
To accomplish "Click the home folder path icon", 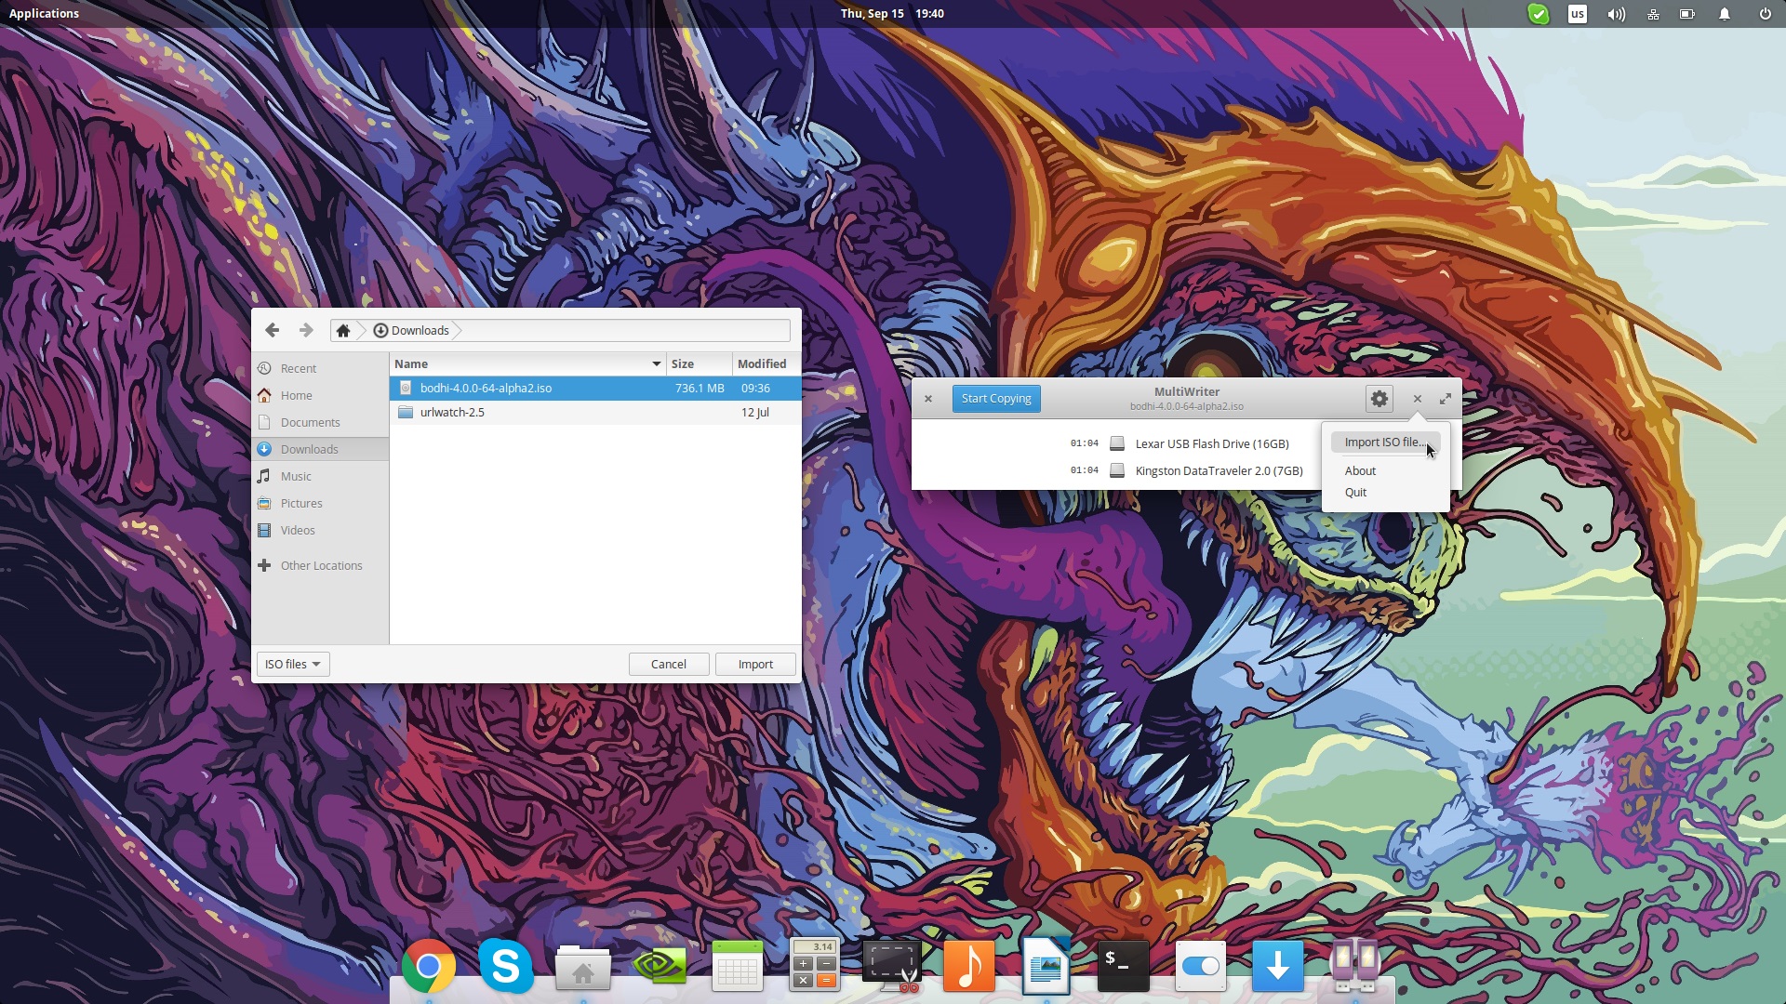I will point(343,330).
